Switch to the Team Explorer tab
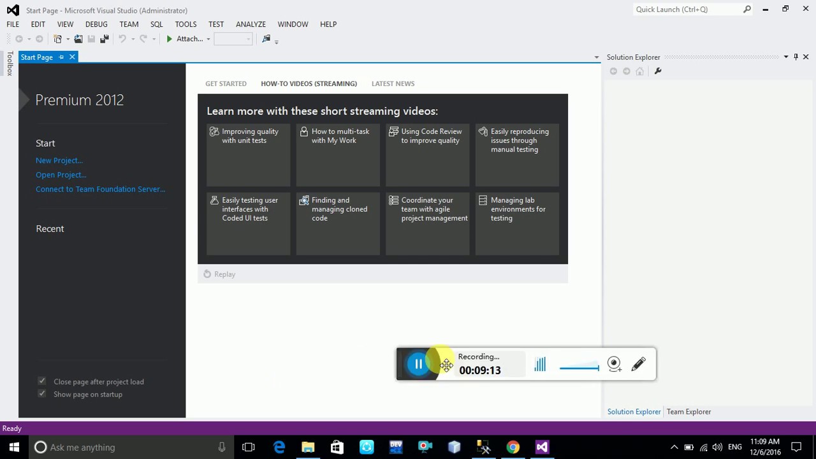The height and width of the screenshot is (459, 816). point(688,412)
